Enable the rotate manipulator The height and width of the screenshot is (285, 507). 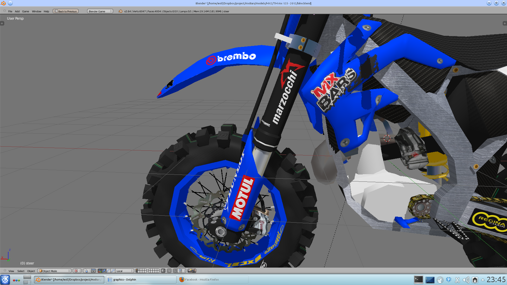point(108,271)
